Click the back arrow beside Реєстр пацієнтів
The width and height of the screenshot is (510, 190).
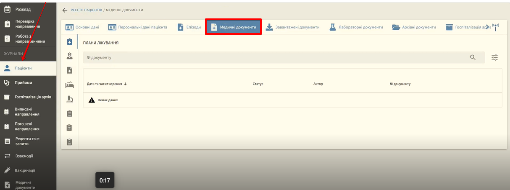pos(65,10)
